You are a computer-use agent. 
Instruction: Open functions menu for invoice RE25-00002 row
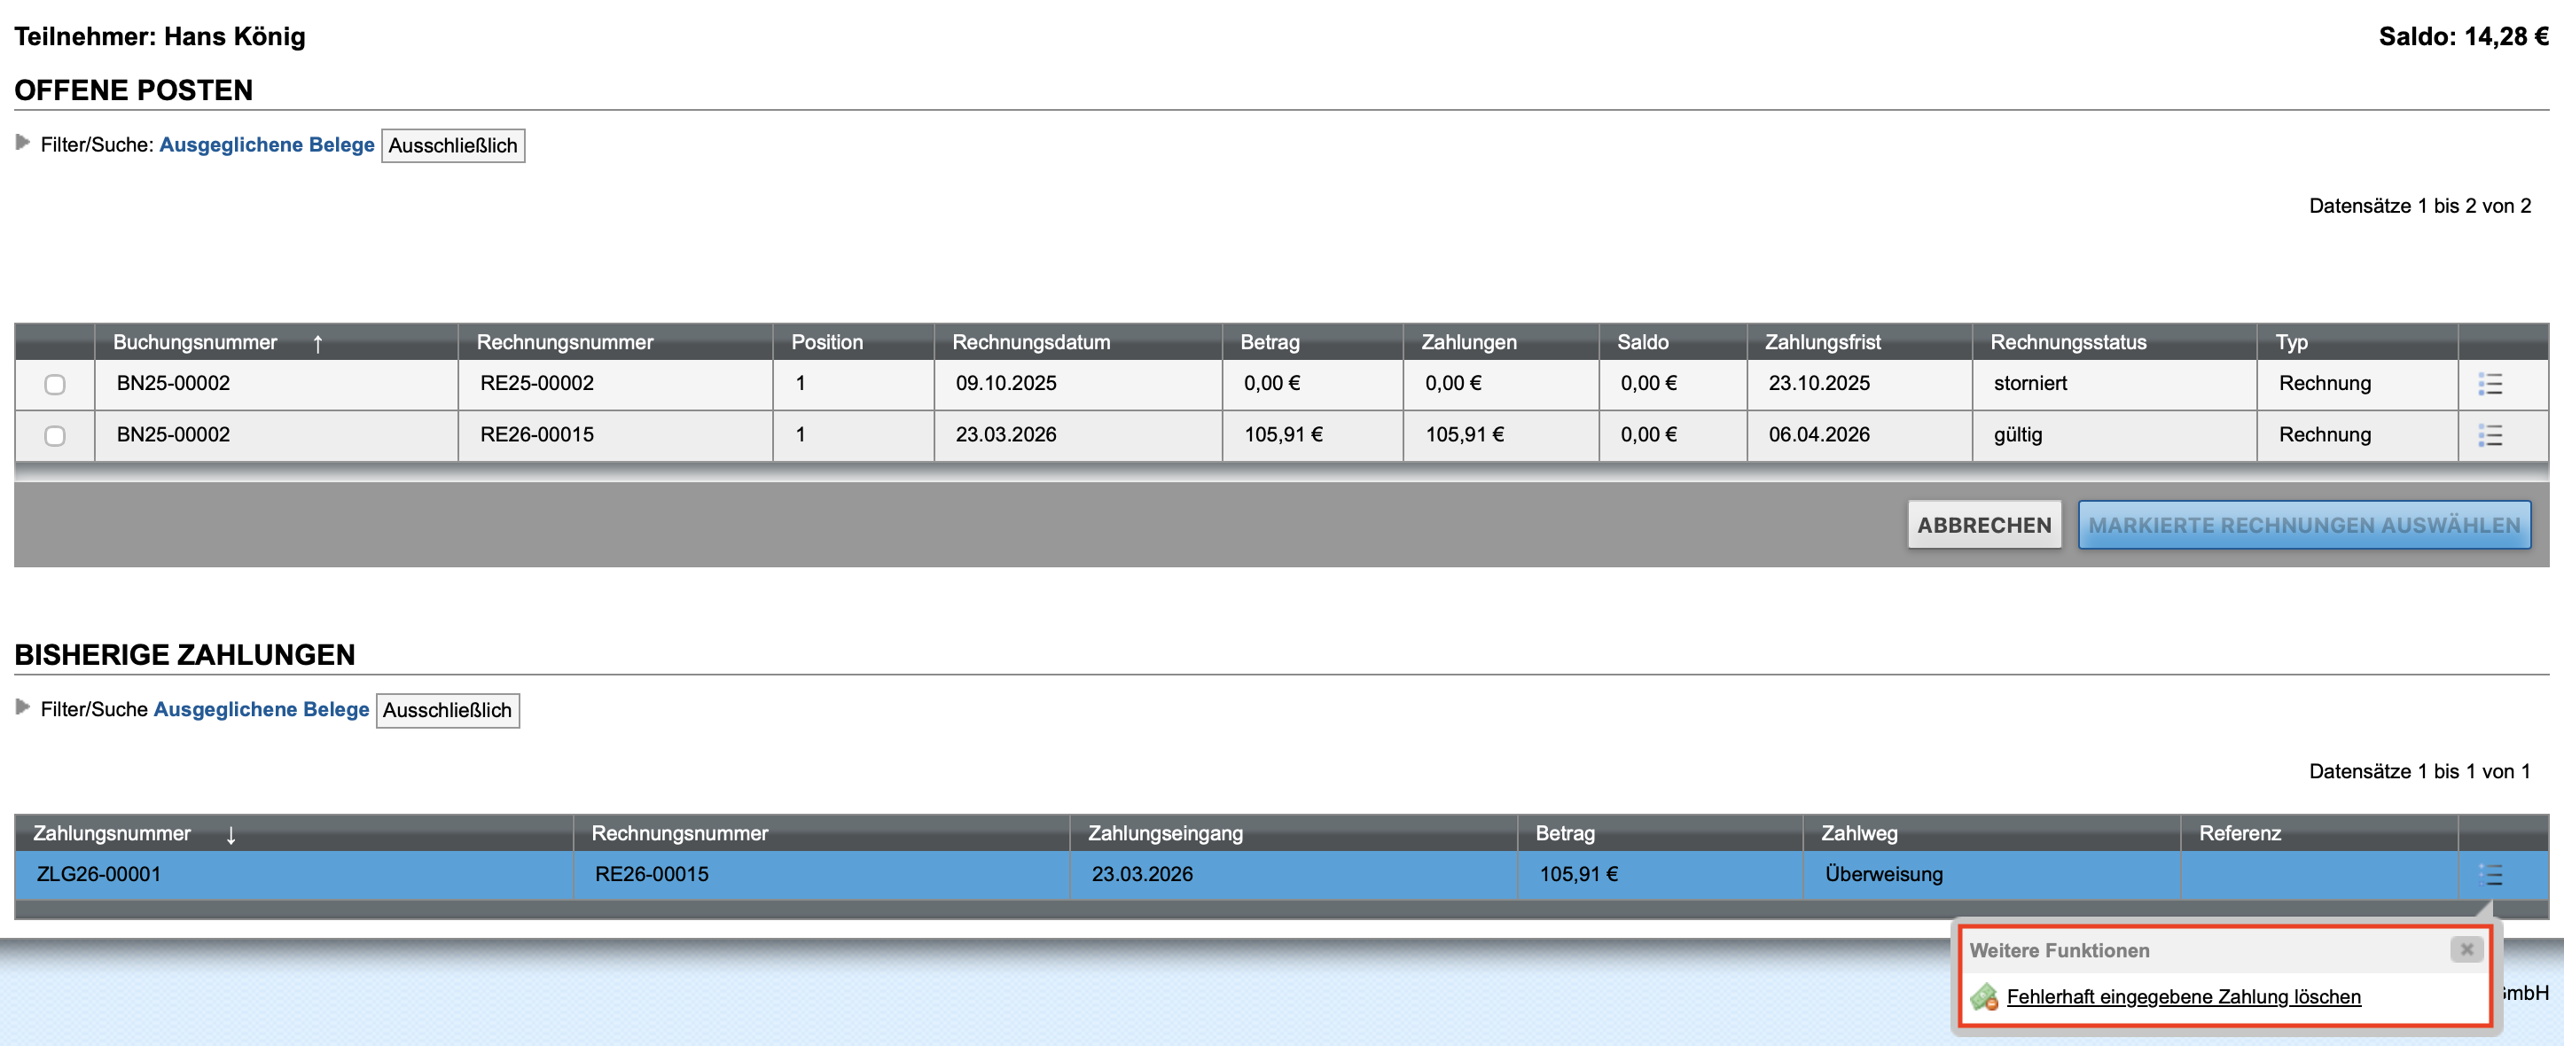pos(2490,384)
